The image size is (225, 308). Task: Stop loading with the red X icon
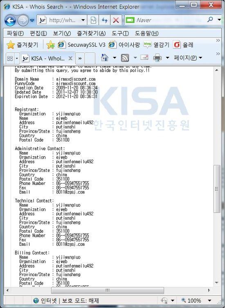pos(116,20)
